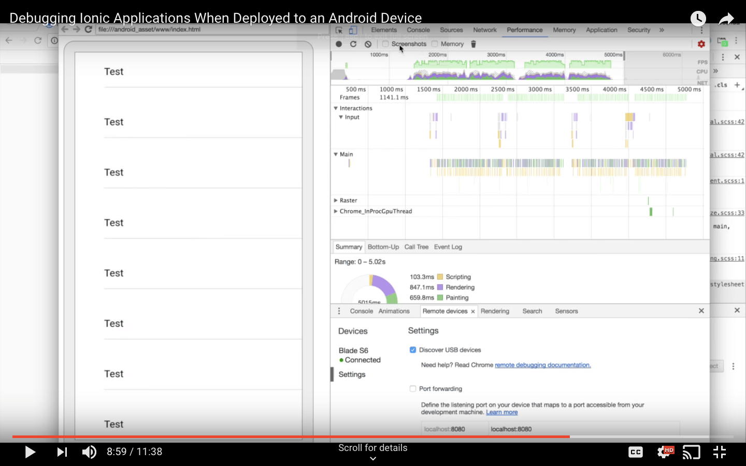Select Settings in Devices list
Viewport: 746px width, 466px height.
point(352,374)
